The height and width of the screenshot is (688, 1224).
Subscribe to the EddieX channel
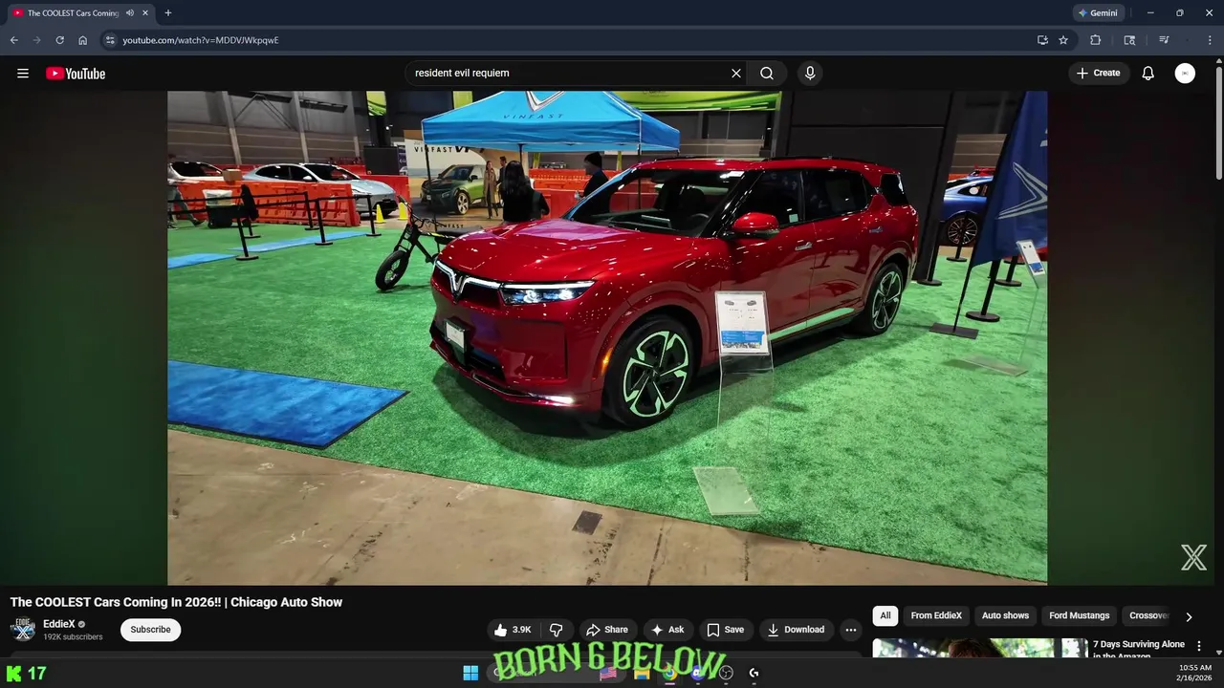(x=150, y=630)
